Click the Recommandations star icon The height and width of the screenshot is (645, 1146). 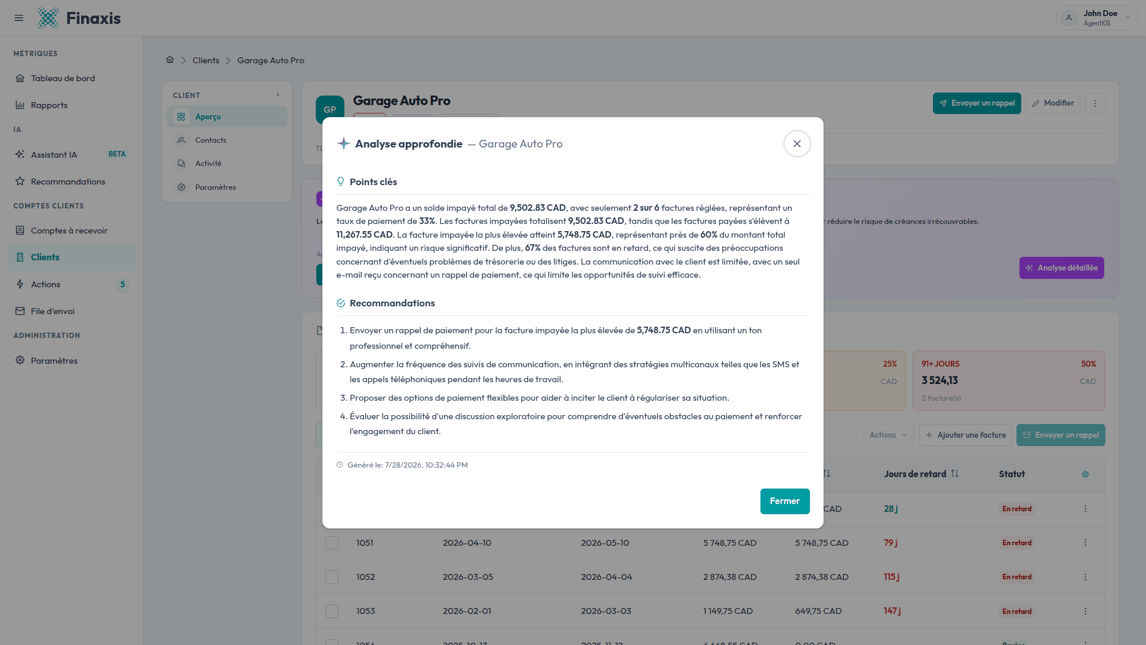point(20,181)
